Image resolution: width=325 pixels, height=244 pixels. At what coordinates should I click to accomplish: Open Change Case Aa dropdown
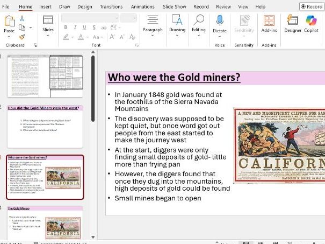[x=98, y=37]
